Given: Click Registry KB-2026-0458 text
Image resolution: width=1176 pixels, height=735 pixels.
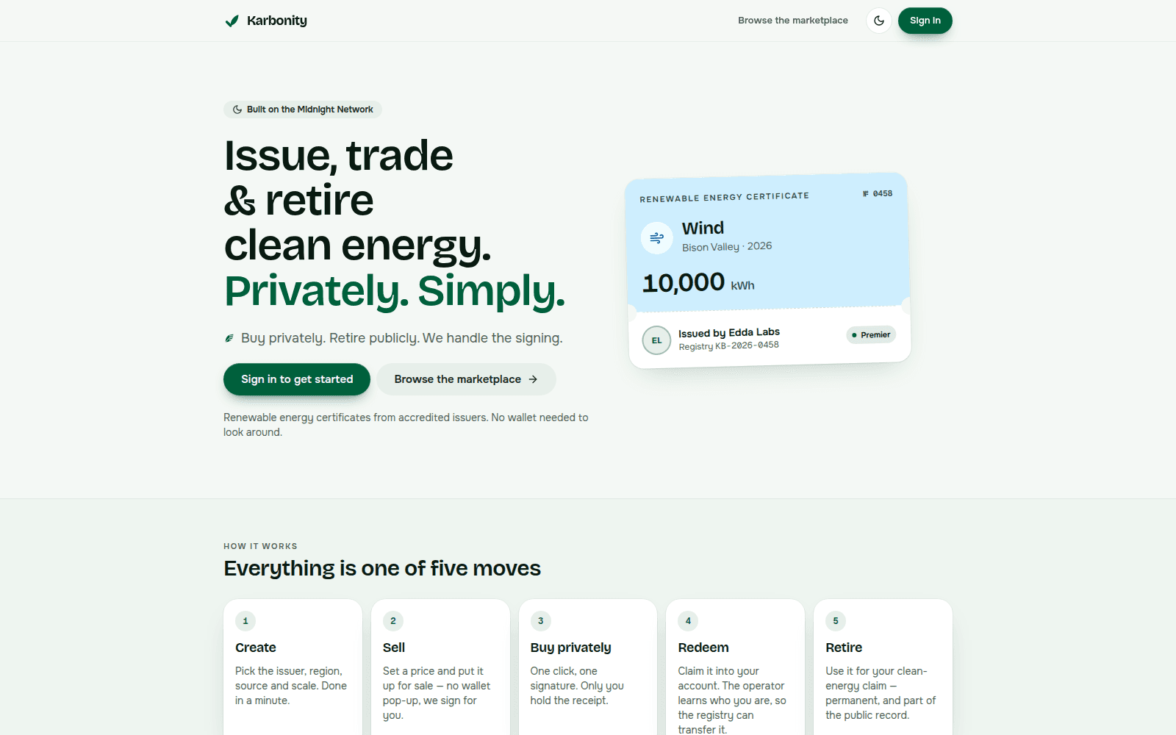Looking at the screenshot, I should [x=728, y=345].
